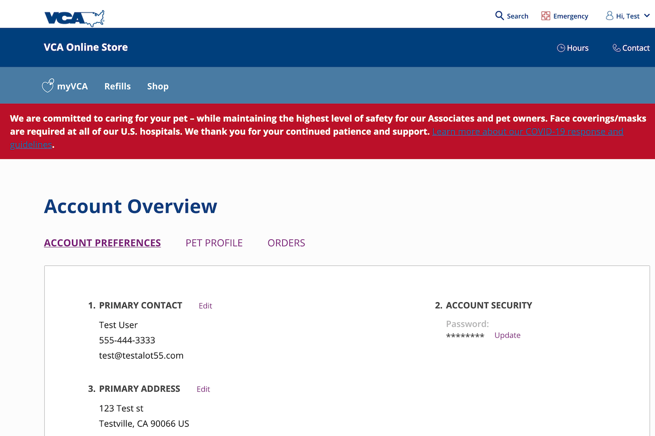Switch to the Pet Profile tab
This screenshot has width=655, height=436.
[214, 243]
